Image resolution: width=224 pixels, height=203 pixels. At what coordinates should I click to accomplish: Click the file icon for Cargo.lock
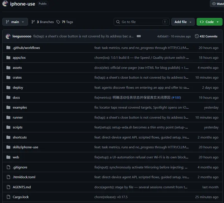(x=8, y=197)
